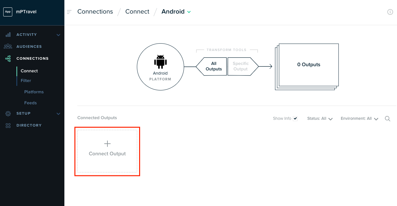397x206 pixels.
Task: Open the Status: All dropdown
Action: pos(320,119)
